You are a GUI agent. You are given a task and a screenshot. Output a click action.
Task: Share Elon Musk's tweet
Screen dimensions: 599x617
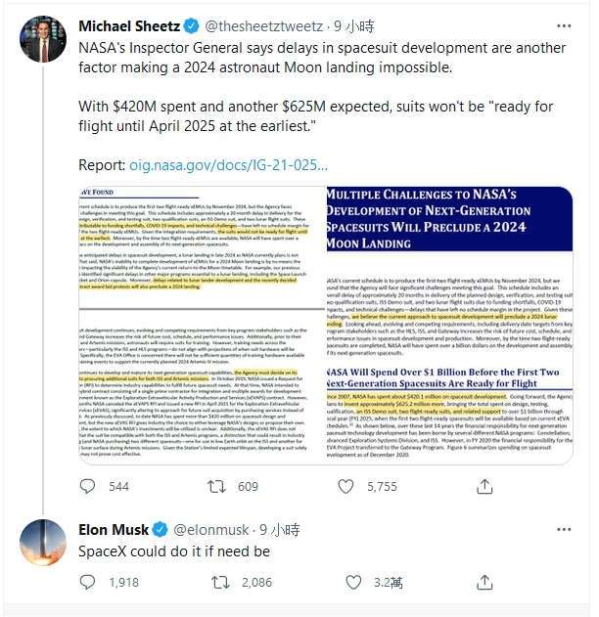[484, 582]
